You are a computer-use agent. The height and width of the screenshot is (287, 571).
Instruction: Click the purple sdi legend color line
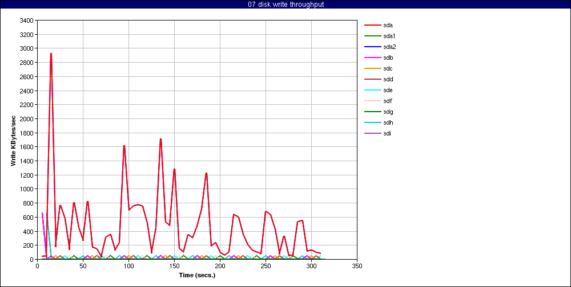click(372, 133)
